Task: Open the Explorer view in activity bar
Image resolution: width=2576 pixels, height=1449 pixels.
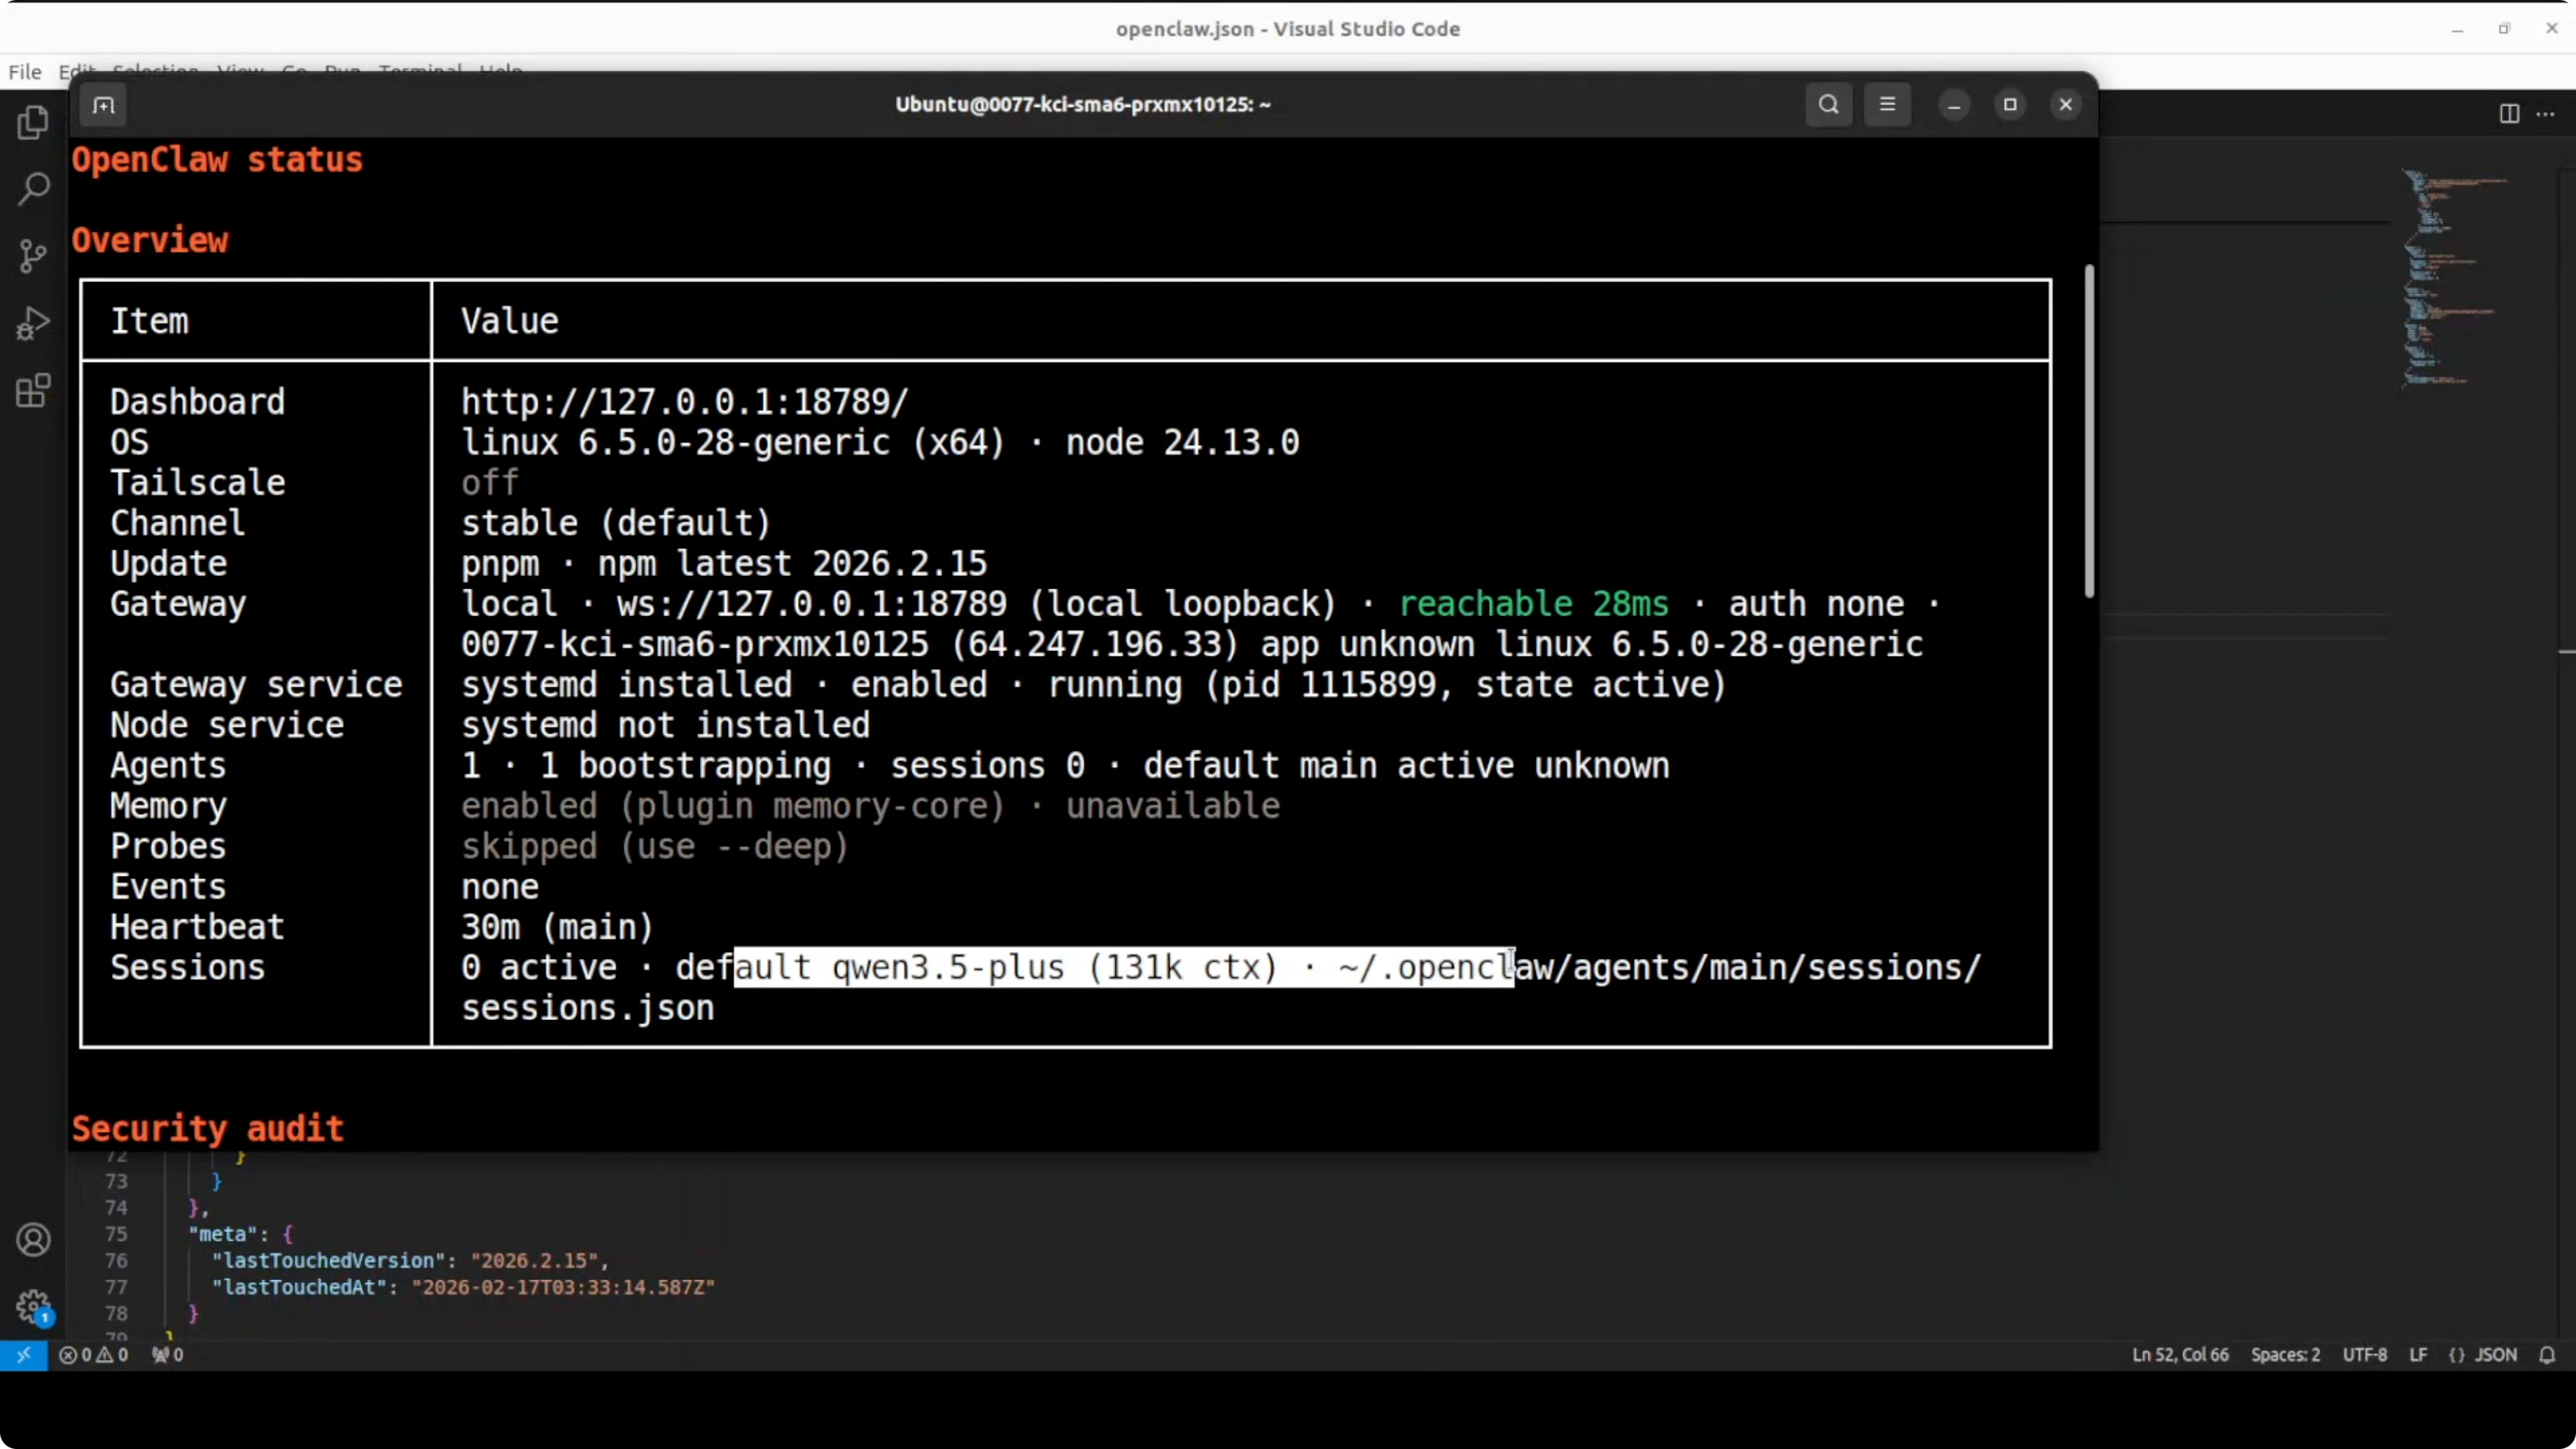Action: coord(33,122)
